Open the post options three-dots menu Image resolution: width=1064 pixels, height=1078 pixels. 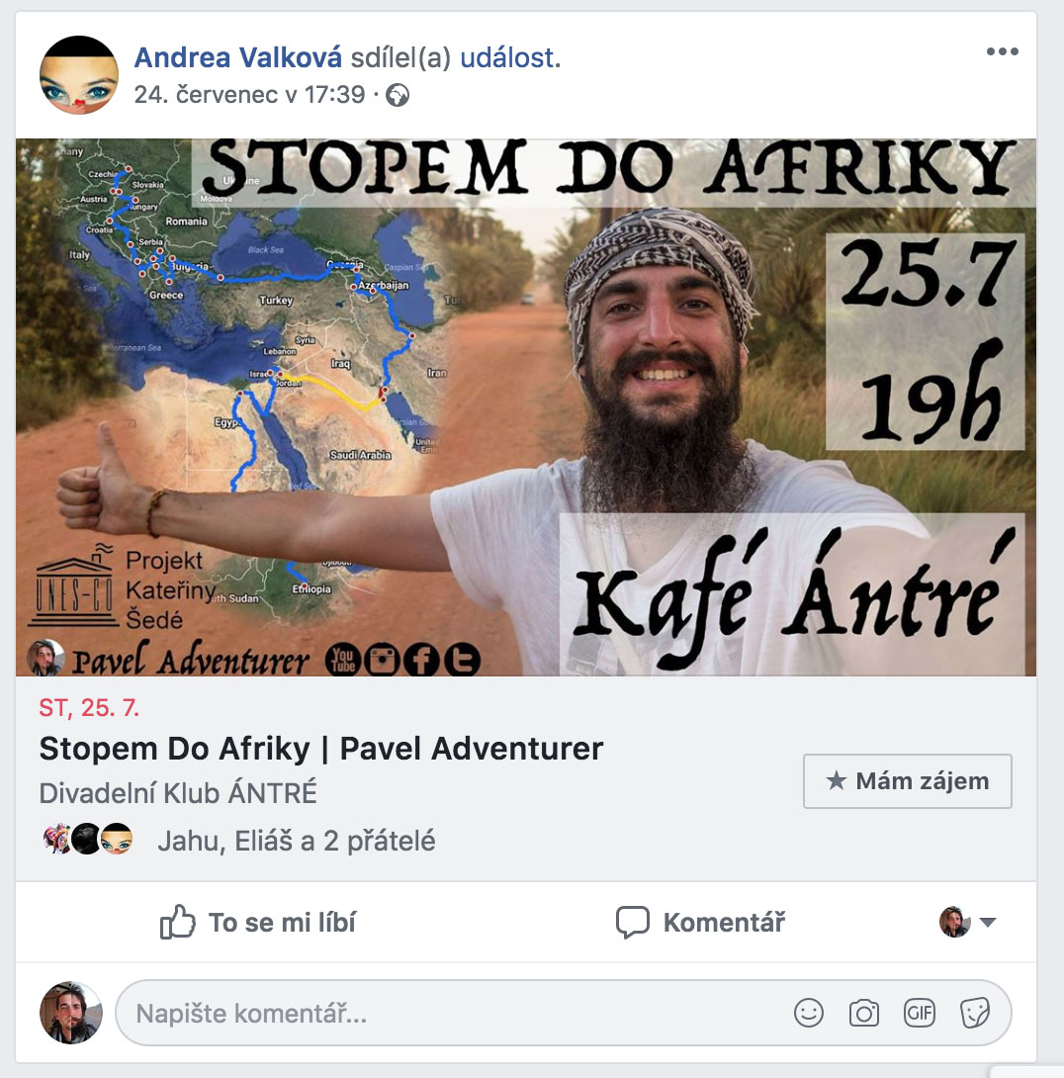coord(1002,51)
